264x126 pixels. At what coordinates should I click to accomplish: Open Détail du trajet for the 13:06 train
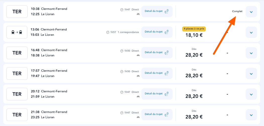tap(157, 32)
